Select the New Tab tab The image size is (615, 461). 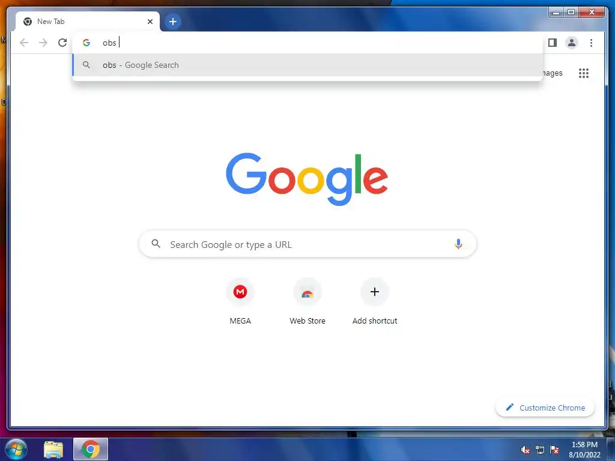click(88, 22)
